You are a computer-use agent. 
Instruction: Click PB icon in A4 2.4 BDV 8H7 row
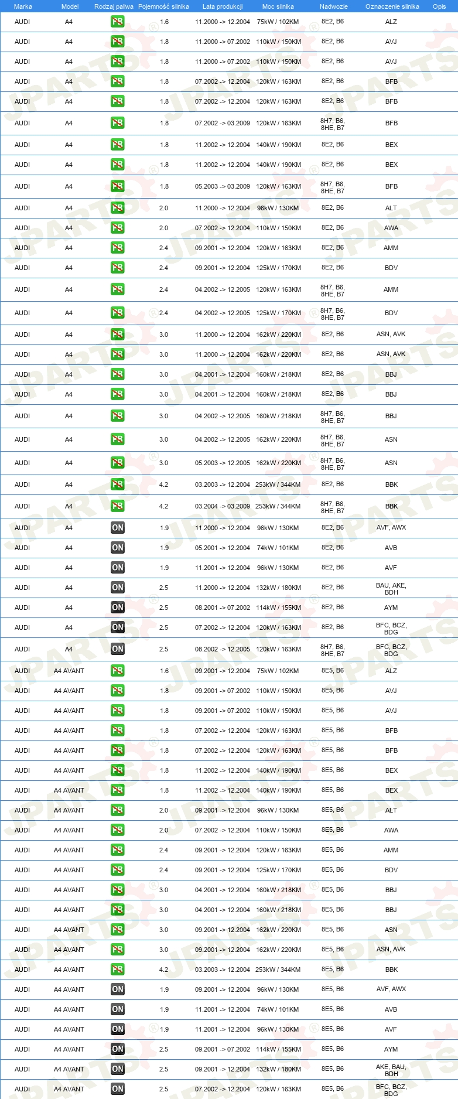[x=117, y=313]
